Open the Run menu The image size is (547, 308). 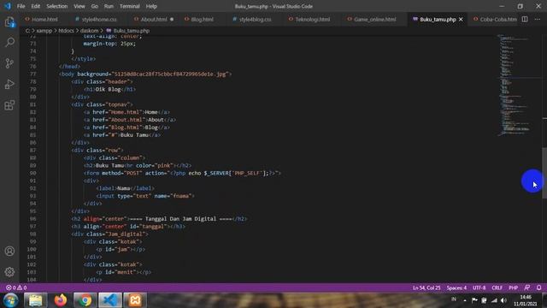(x=109, y=6)
